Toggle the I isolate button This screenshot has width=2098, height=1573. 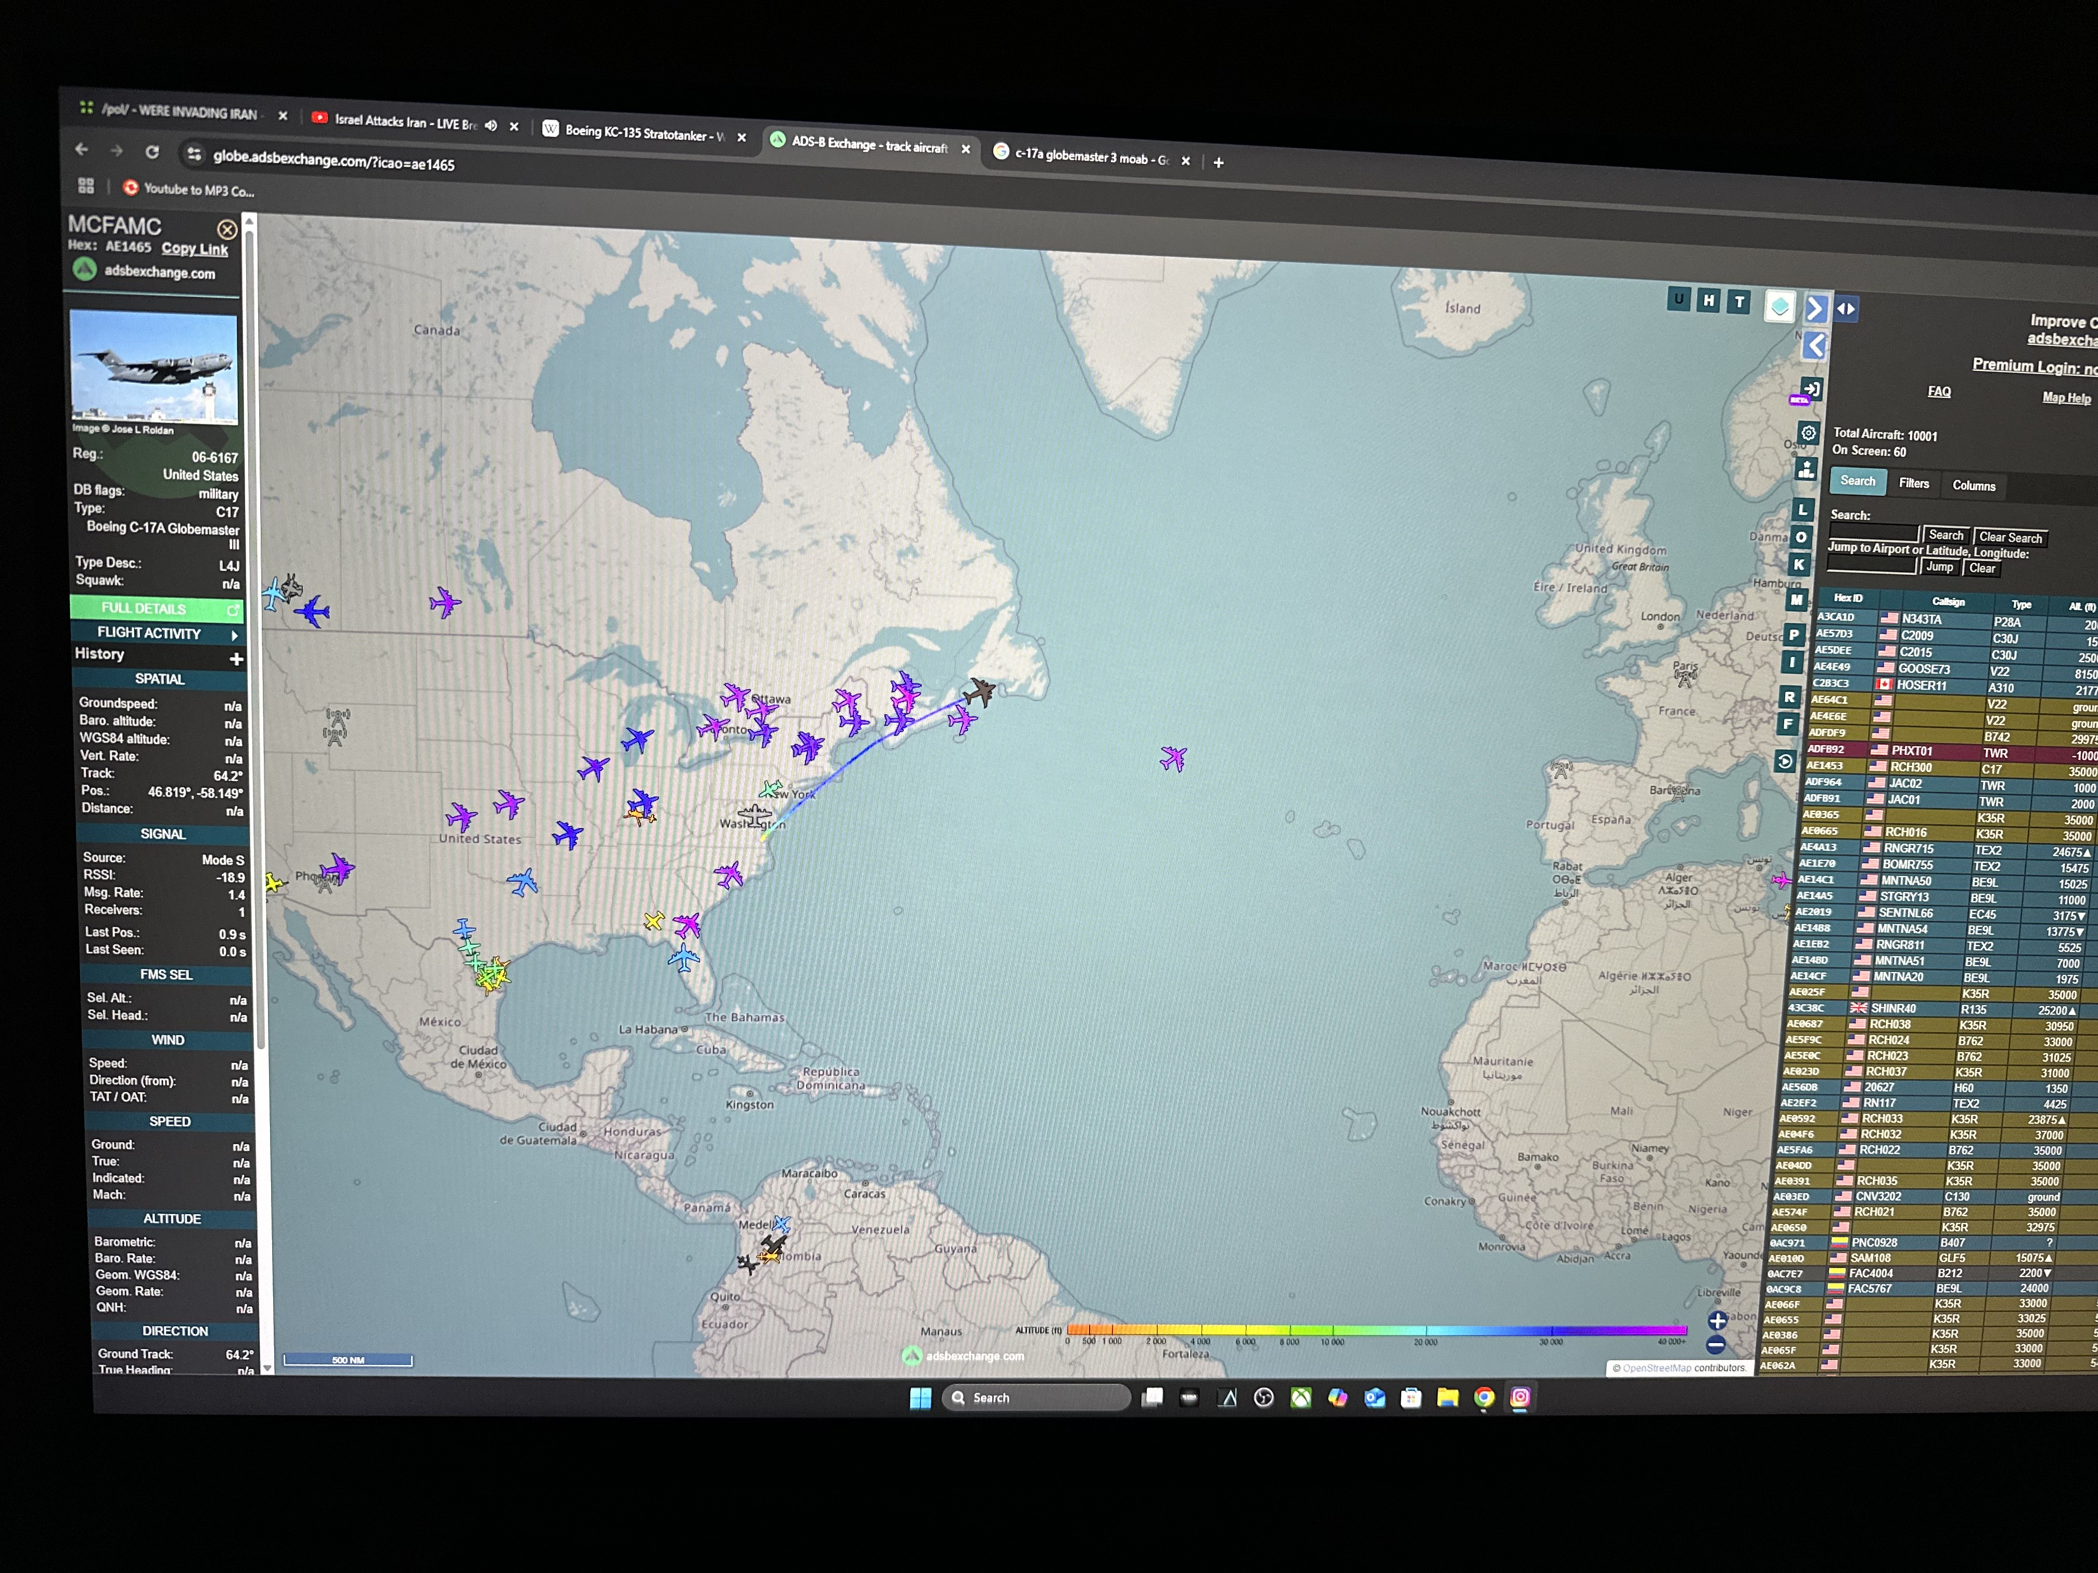(x=1792, y=662)
